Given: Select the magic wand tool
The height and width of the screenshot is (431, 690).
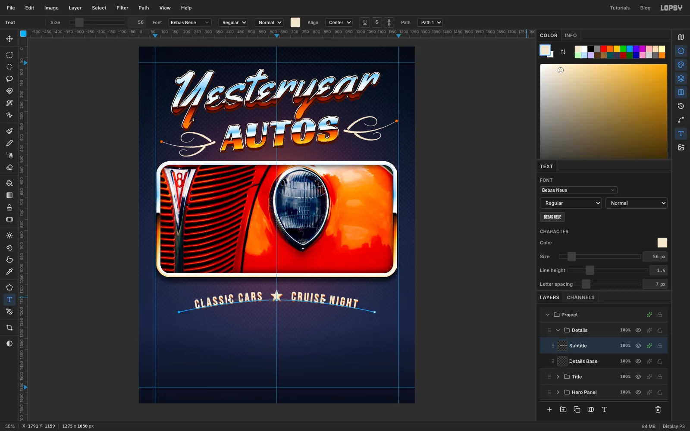Looking at the screenshot, I should 9,103.
